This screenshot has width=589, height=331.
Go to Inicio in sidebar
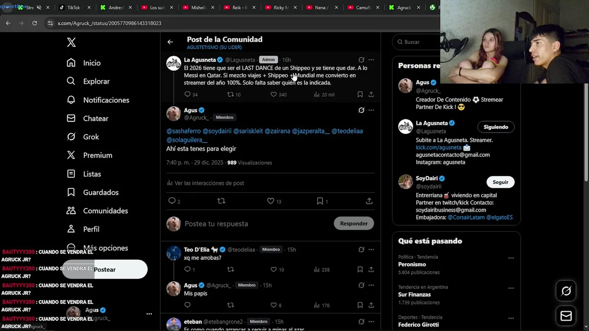(x=84, y=63)
